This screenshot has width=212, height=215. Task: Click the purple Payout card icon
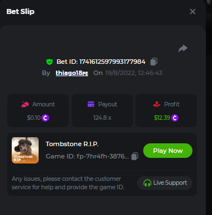91,104
